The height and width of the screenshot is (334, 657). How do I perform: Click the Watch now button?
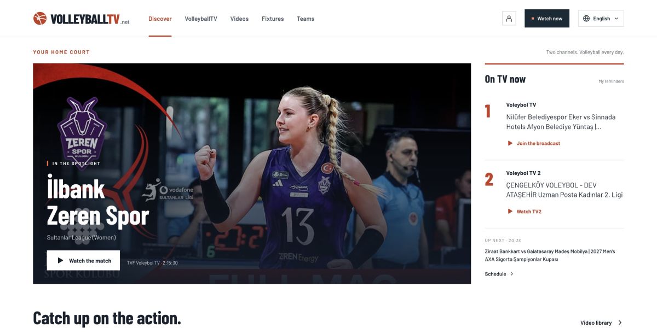[547, 19]
